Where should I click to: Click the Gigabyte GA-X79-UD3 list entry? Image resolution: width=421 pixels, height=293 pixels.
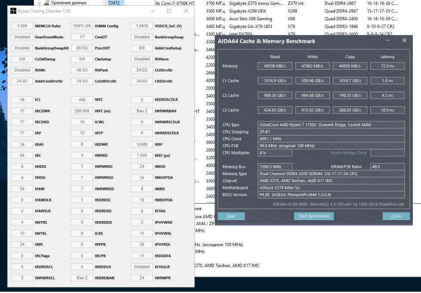tap(251, 27)
